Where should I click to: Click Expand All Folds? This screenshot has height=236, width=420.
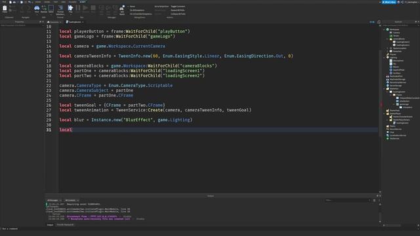pyautogui.click(x=178, y=10)
